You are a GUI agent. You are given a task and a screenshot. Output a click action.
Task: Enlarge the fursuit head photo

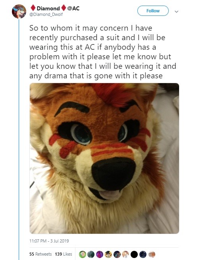coord(104,158)
